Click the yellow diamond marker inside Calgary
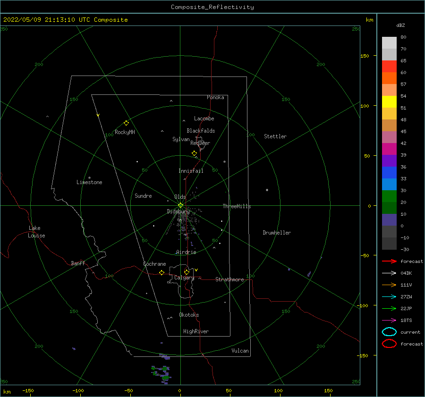Image resolution: width=425 pixels, height=397 pixels. tap(187, 272)
